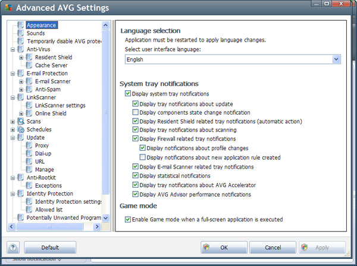357x266 pixels.
Task: Click the E-mail Scanner icon
Action: tap(29, 81)
